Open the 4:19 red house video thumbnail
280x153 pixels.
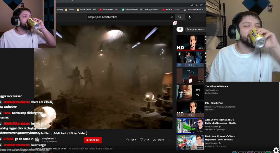190,76
